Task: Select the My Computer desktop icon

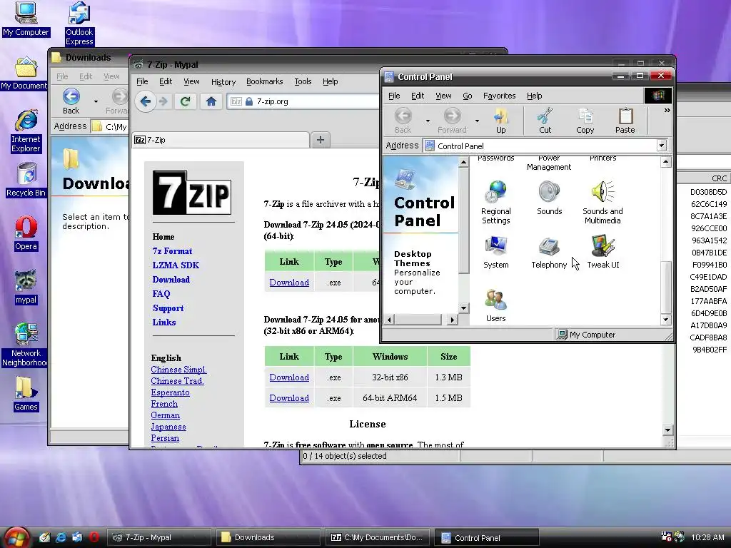Action: click(25, 19)
